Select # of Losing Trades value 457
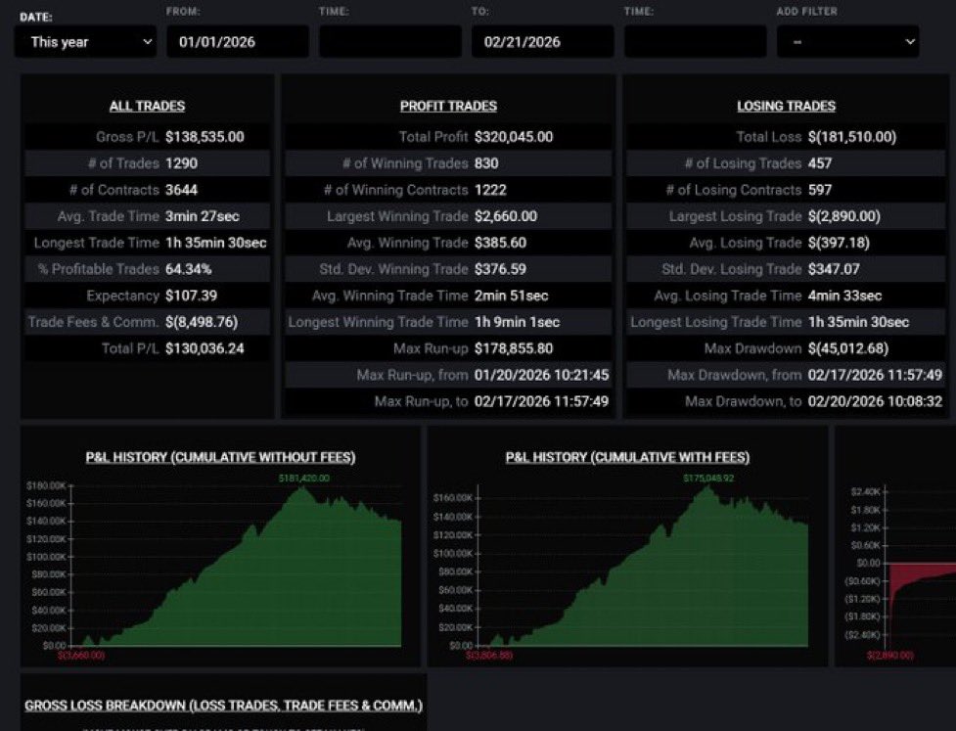 point(820,163)
